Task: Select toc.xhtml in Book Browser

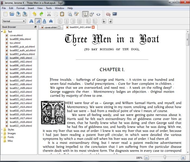Action: pos(15,43)
